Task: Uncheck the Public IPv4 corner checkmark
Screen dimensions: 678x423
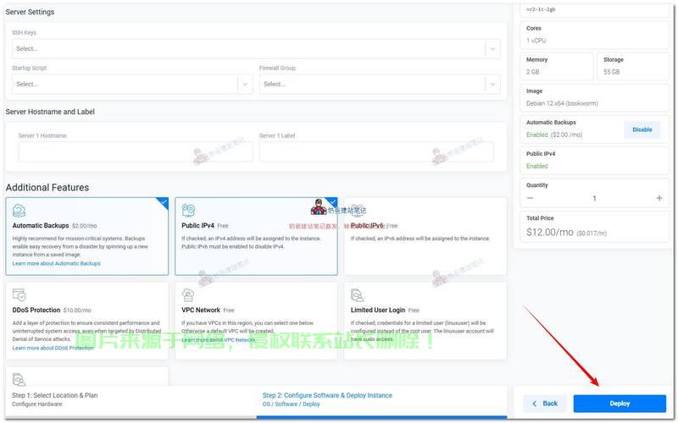Action: click(x=331, y=203)
